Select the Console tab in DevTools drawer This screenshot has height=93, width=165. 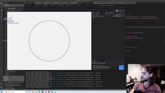[95, 61]
